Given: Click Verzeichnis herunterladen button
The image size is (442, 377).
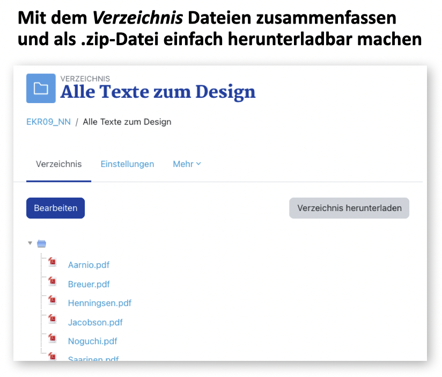Looking at the screenshot, I should pyautogui.click(x=349, y=208).
